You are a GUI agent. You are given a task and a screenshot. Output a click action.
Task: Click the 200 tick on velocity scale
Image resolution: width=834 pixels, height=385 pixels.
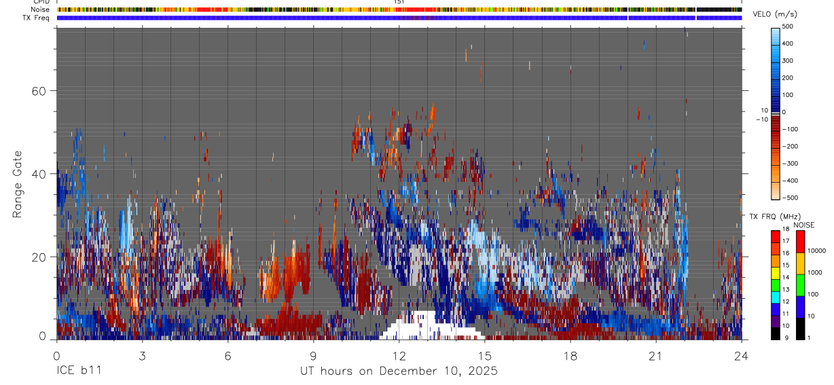pyautogui.click(x=788, y=77)
